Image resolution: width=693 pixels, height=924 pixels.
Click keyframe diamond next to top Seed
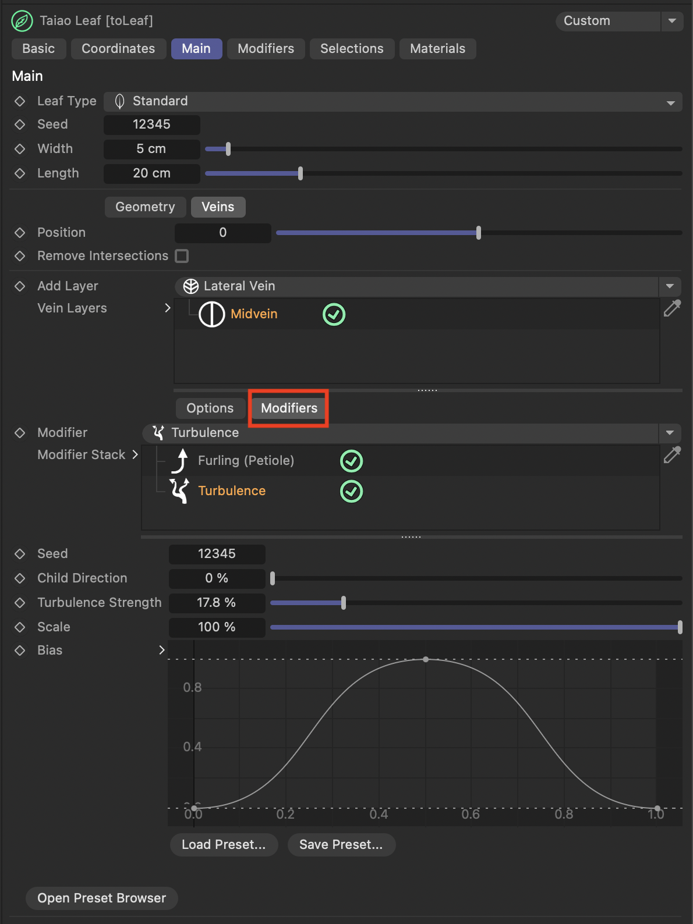[x=20, y=125]
